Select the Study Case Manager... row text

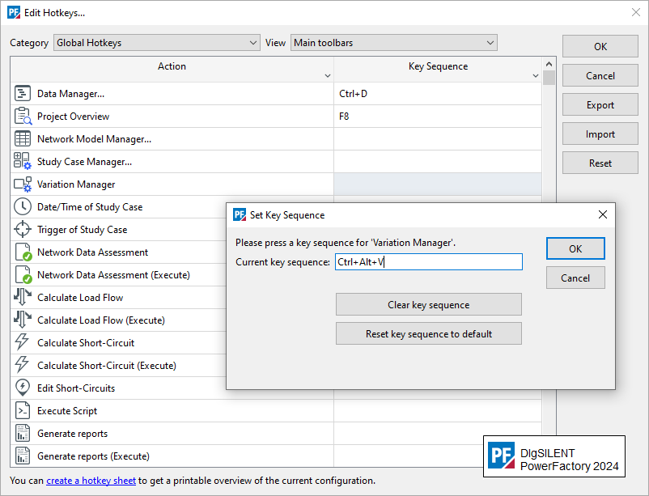coord(84,162)
